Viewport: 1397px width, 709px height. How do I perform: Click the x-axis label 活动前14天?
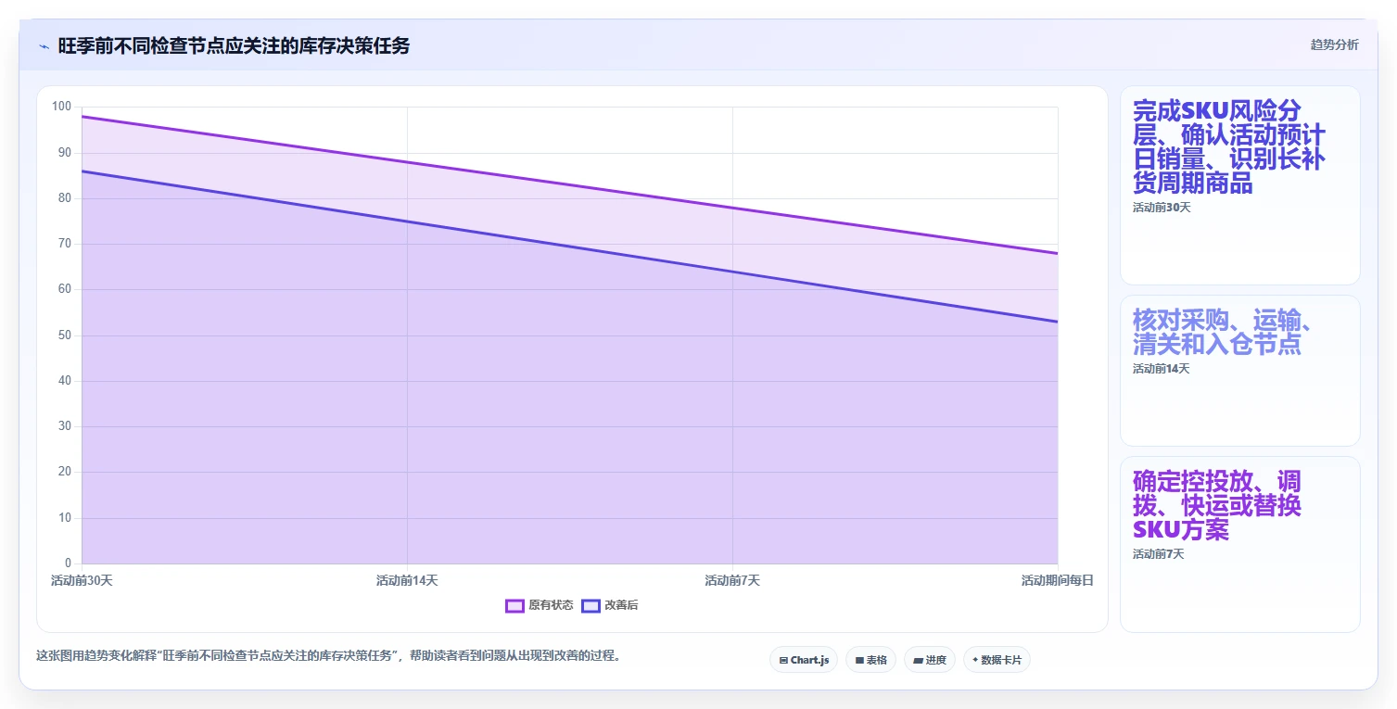coord(407,580)
